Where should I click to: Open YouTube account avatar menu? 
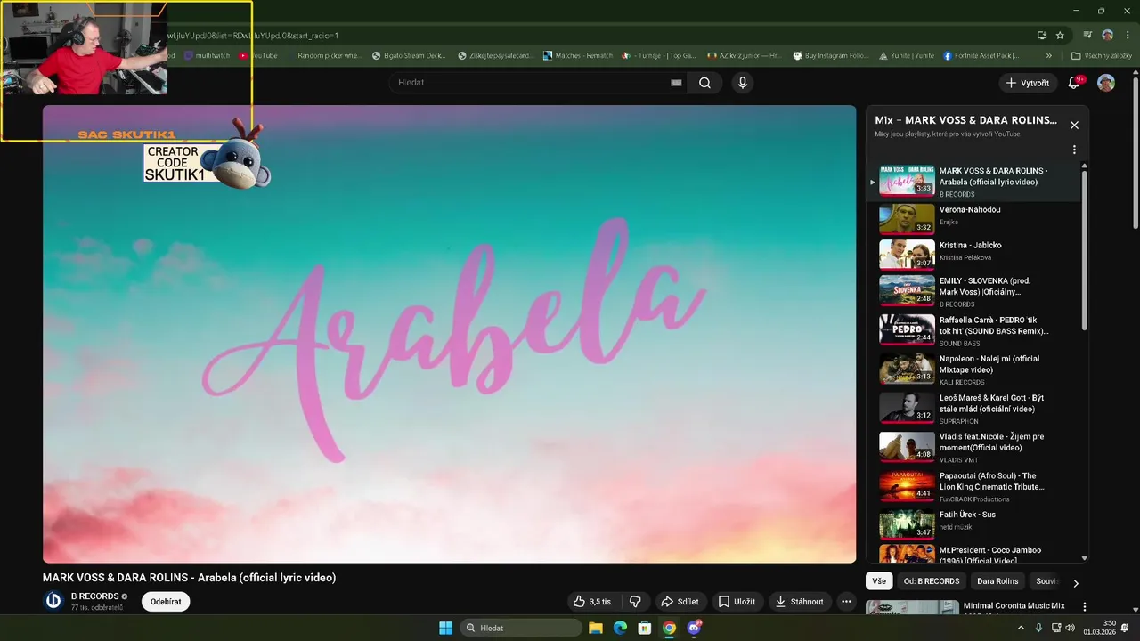(1106, 83)
